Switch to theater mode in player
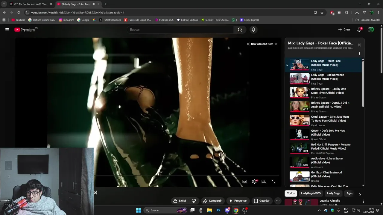This screenshot has width=383, height=215. (264, 182)
